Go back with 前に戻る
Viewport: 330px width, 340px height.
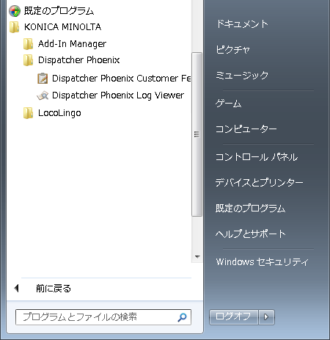coord(54,289)
